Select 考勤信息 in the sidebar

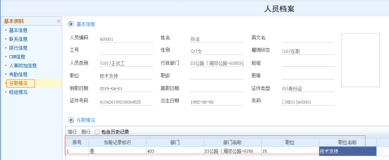point(18,74)
